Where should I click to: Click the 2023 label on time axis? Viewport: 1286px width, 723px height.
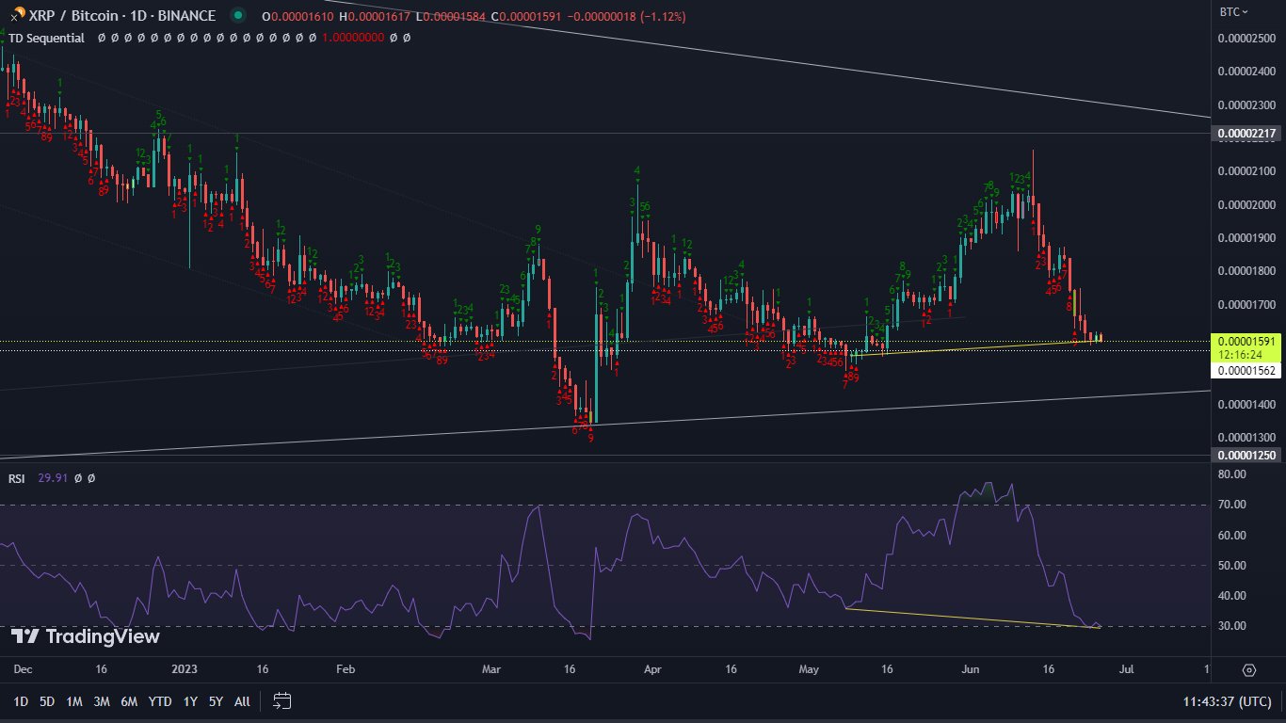pos(185,670)
